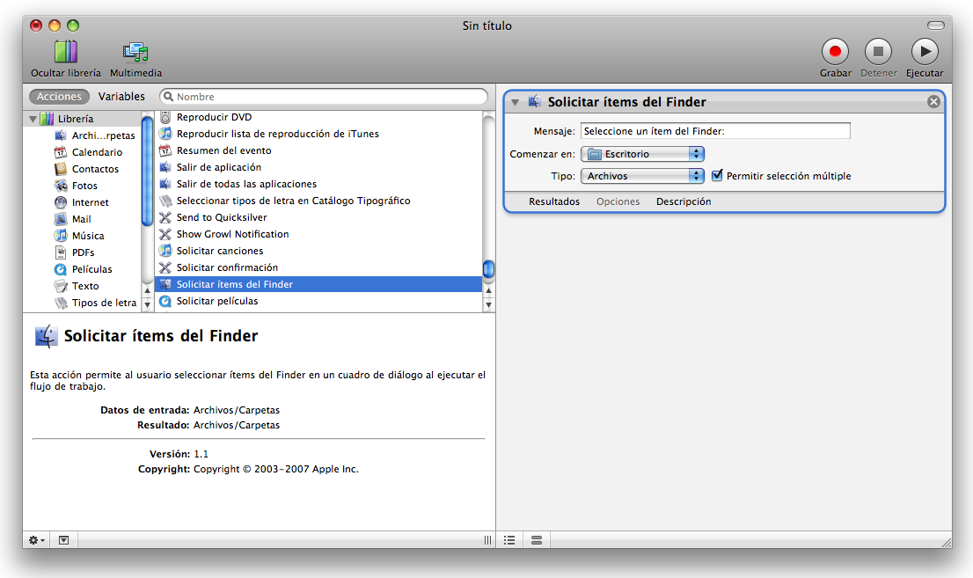The width and height of the screenshot is (973, 578).
Task: Open the Resultados tab
Action: [x=554, y=201]
